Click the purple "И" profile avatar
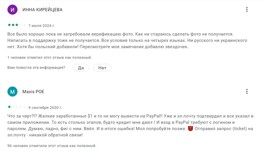The image size is (264, 151). 12,10
